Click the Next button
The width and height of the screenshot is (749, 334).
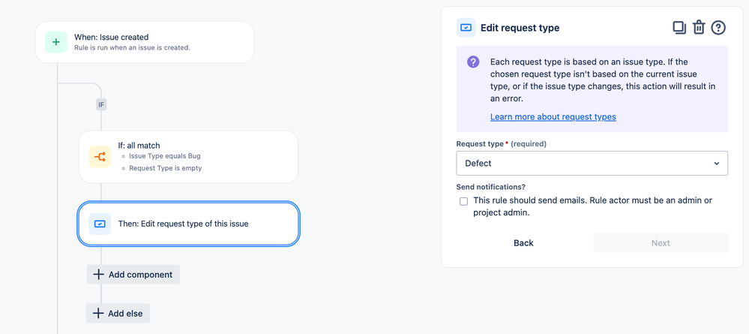pos(661,242)
